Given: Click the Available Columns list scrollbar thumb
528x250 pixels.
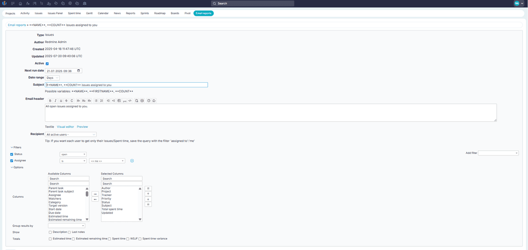Looking at the screenshot, I should tap(87, 194).
